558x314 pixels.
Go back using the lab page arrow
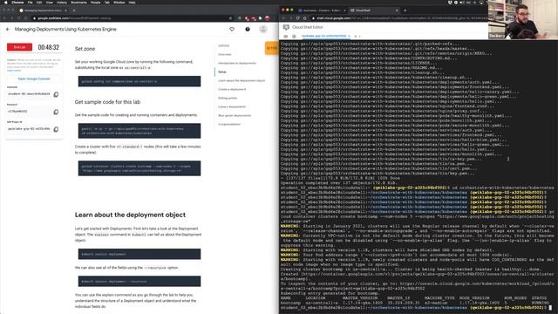8,29
